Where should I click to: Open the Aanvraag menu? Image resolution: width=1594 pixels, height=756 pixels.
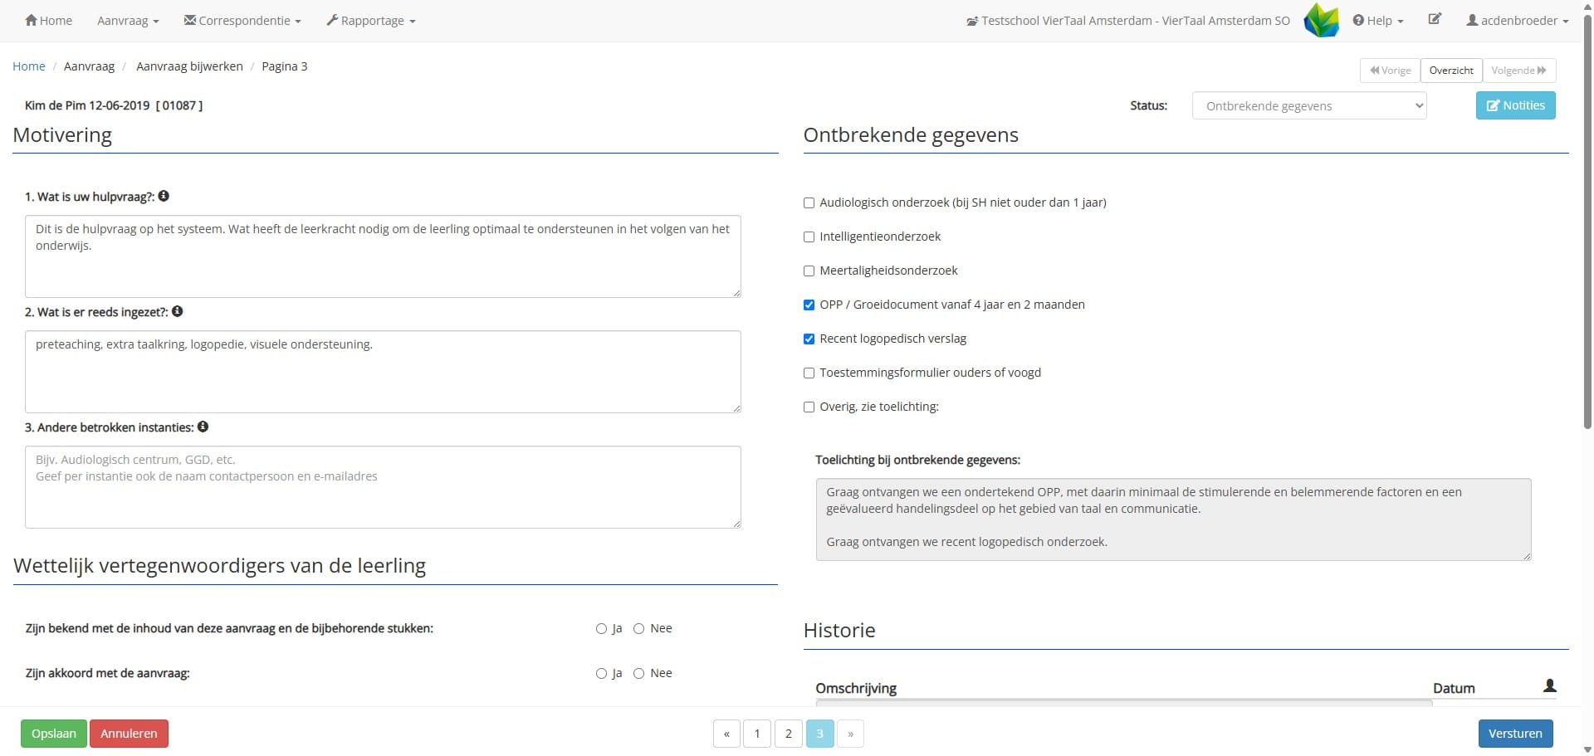[x=128, y=21]
